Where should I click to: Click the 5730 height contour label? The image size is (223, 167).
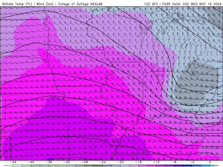(x=53, y=96)
